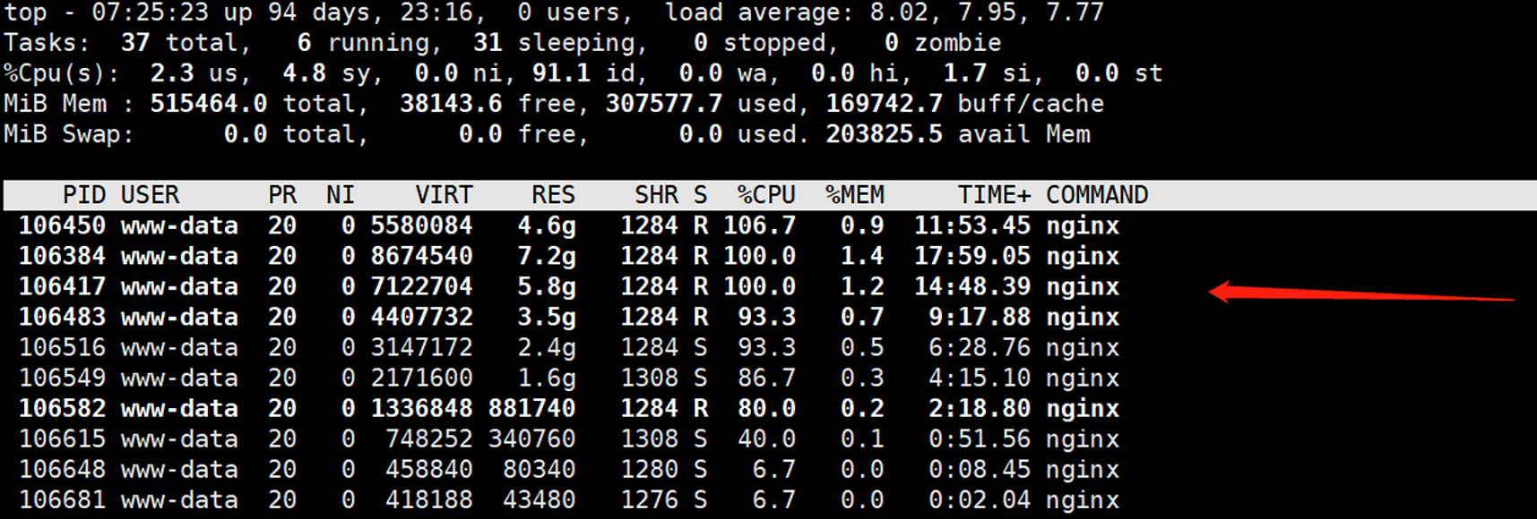This screenshot has width=1537, height=519.
Task: Click the 203825.5 avail Mem value
Action: [x=884, y=134]
